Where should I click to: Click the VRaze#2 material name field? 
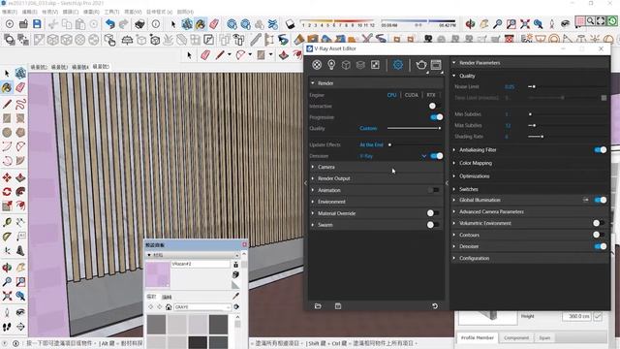[x=201, y=264]
